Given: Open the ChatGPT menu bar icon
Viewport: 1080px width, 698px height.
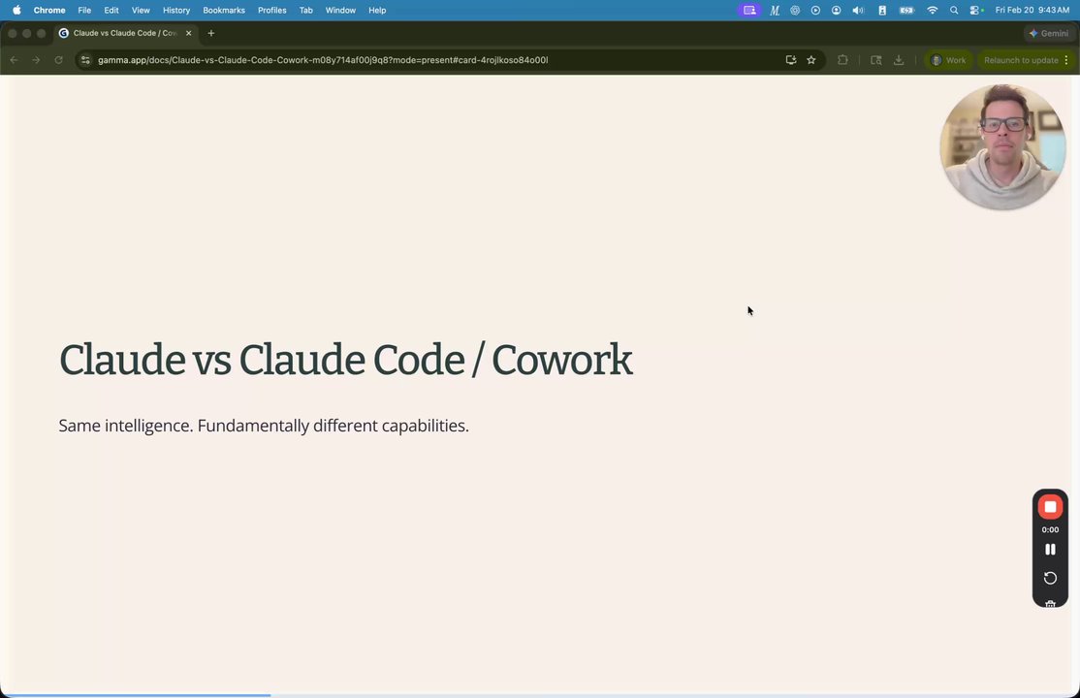Looking at the screenshot, I should pyautogui.click(x=795, y=11).
